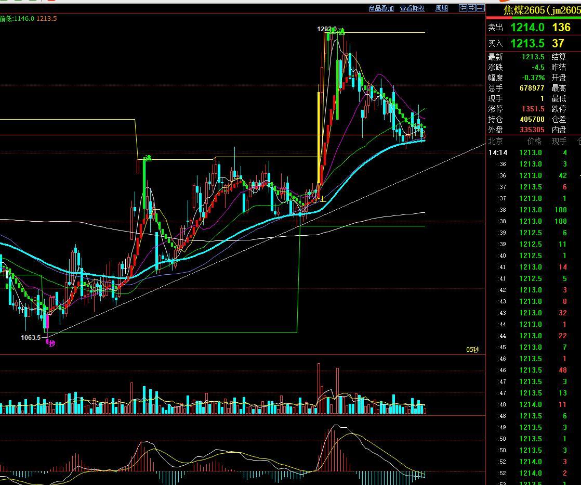Select the tick row with volume 32
The width and height of the screenshot is (581, 485).
pyautogui.click(x=534, y=313)
